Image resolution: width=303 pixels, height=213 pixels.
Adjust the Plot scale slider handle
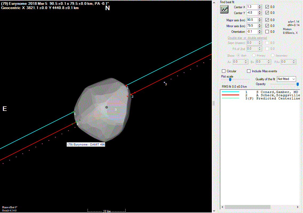pyautogui.click(x=230, y=79)
